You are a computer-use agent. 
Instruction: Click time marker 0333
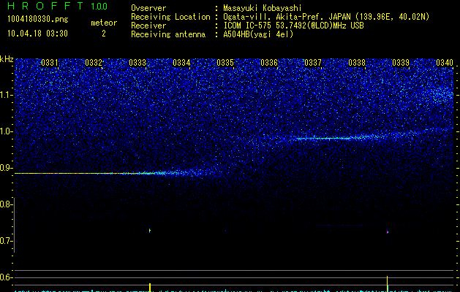coord(137,63)
